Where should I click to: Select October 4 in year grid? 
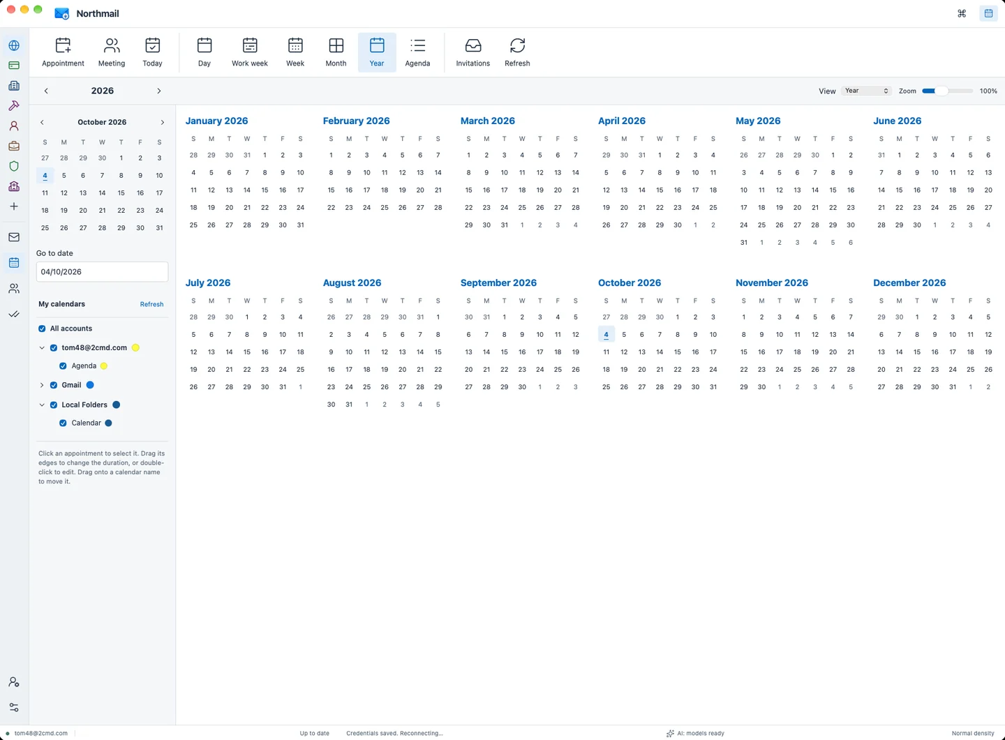click(606, 335)
